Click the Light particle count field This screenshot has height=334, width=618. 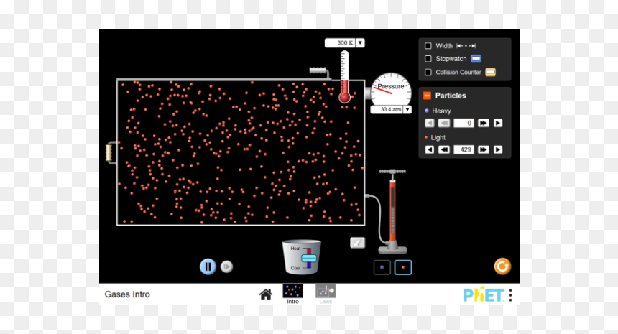pyautogui.click(x=463, y=149)
